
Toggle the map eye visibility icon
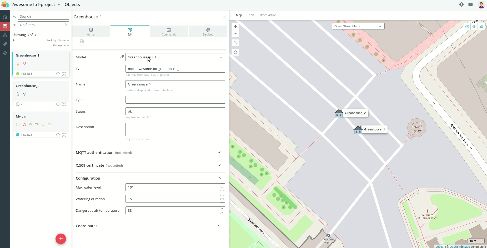tap(474, 26)
